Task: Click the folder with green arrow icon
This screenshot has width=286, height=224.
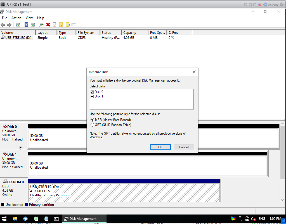Action: pyautogui.click(x=61, y=25)
